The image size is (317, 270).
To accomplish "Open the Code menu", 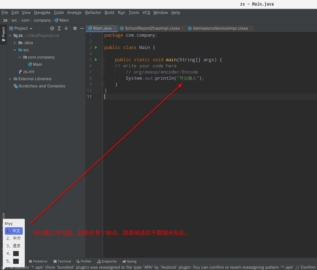I will [59, 13].
